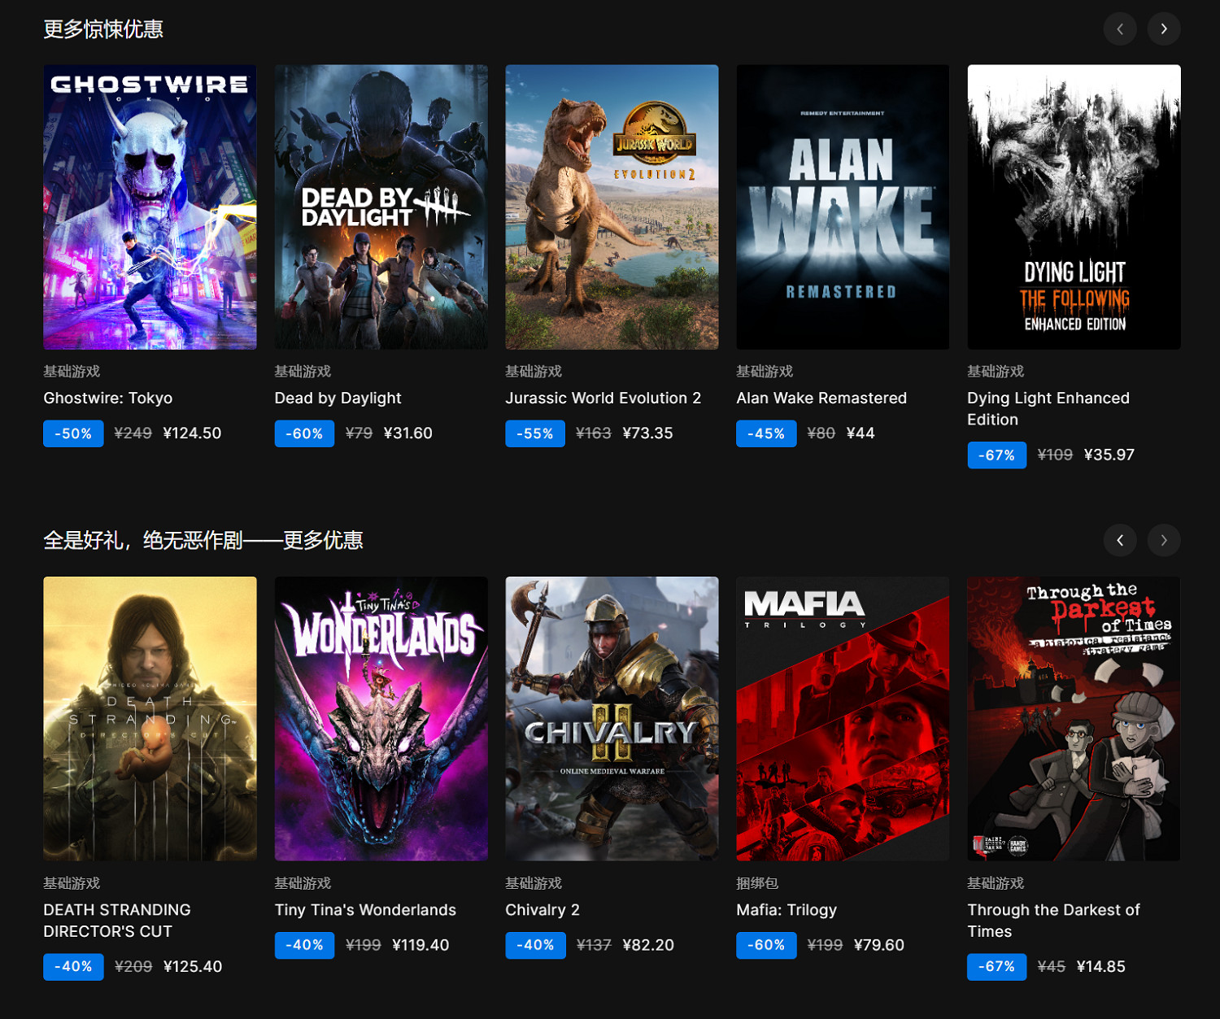
Task: Click next arrow in top offers carousel
Action: (x=1164, y=29)
